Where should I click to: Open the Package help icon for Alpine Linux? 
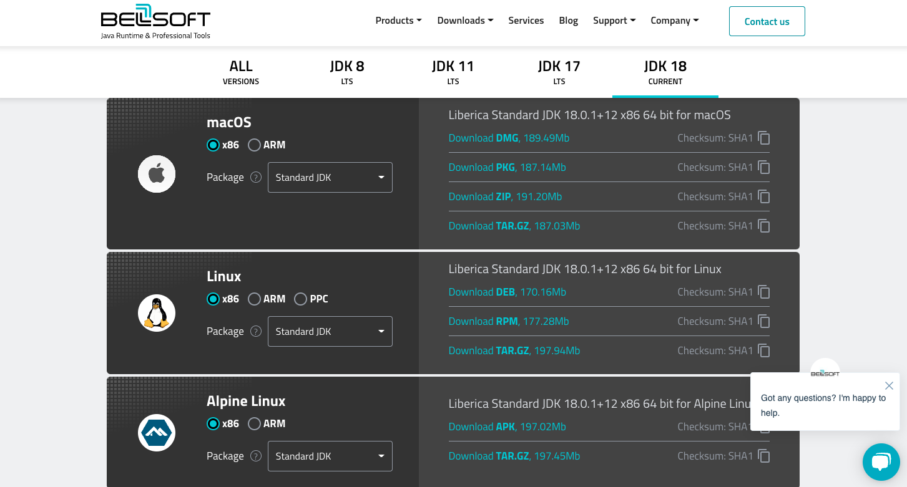coord(256,456)
